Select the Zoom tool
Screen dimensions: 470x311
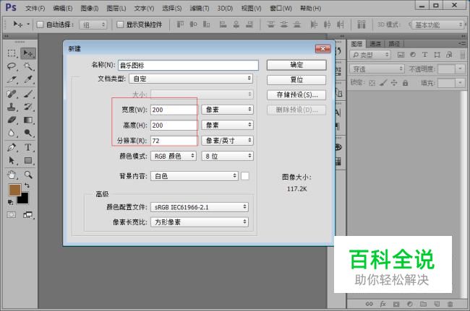pos(28,175)
